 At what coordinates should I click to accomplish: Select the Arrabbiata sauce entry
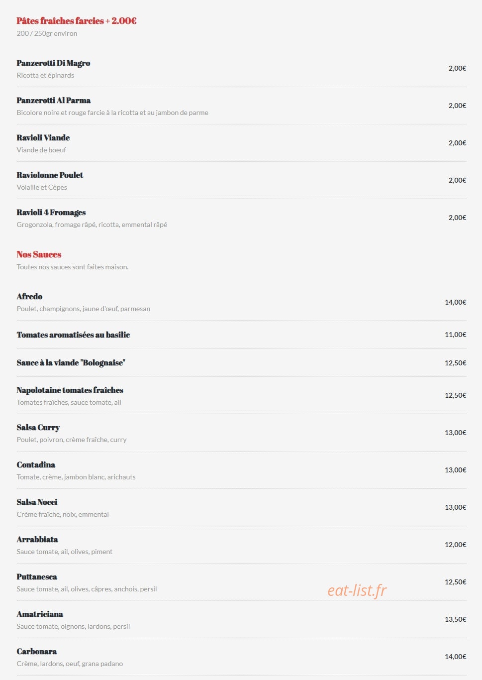[37, 540]
